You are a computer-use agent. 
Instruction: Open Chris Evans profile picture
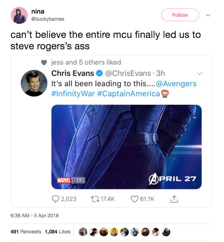tap(34, 83)
